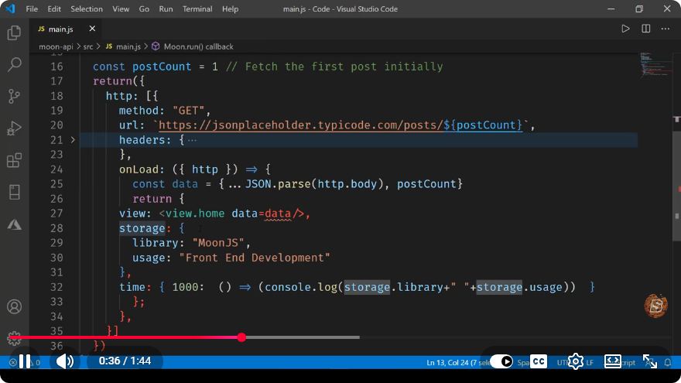Click the Split Editor Right icon
The width and height of the screenshot is (681, 383).
pos(646,29)
